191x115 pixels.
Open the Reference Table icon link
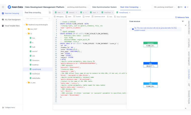[x=176, y=17]
